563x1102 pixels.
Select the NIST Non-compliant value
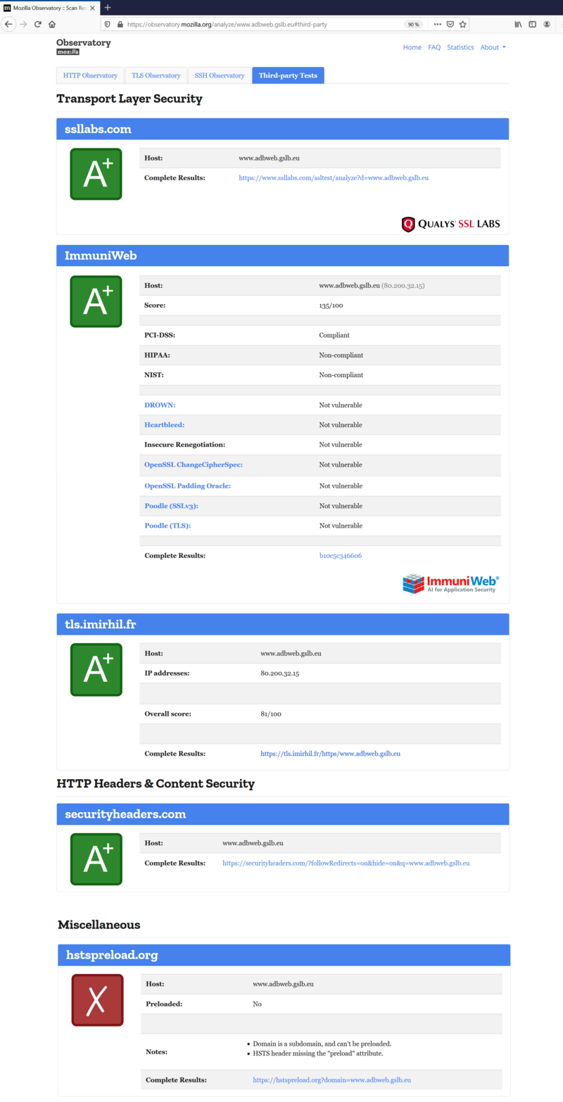coord(341,375)
